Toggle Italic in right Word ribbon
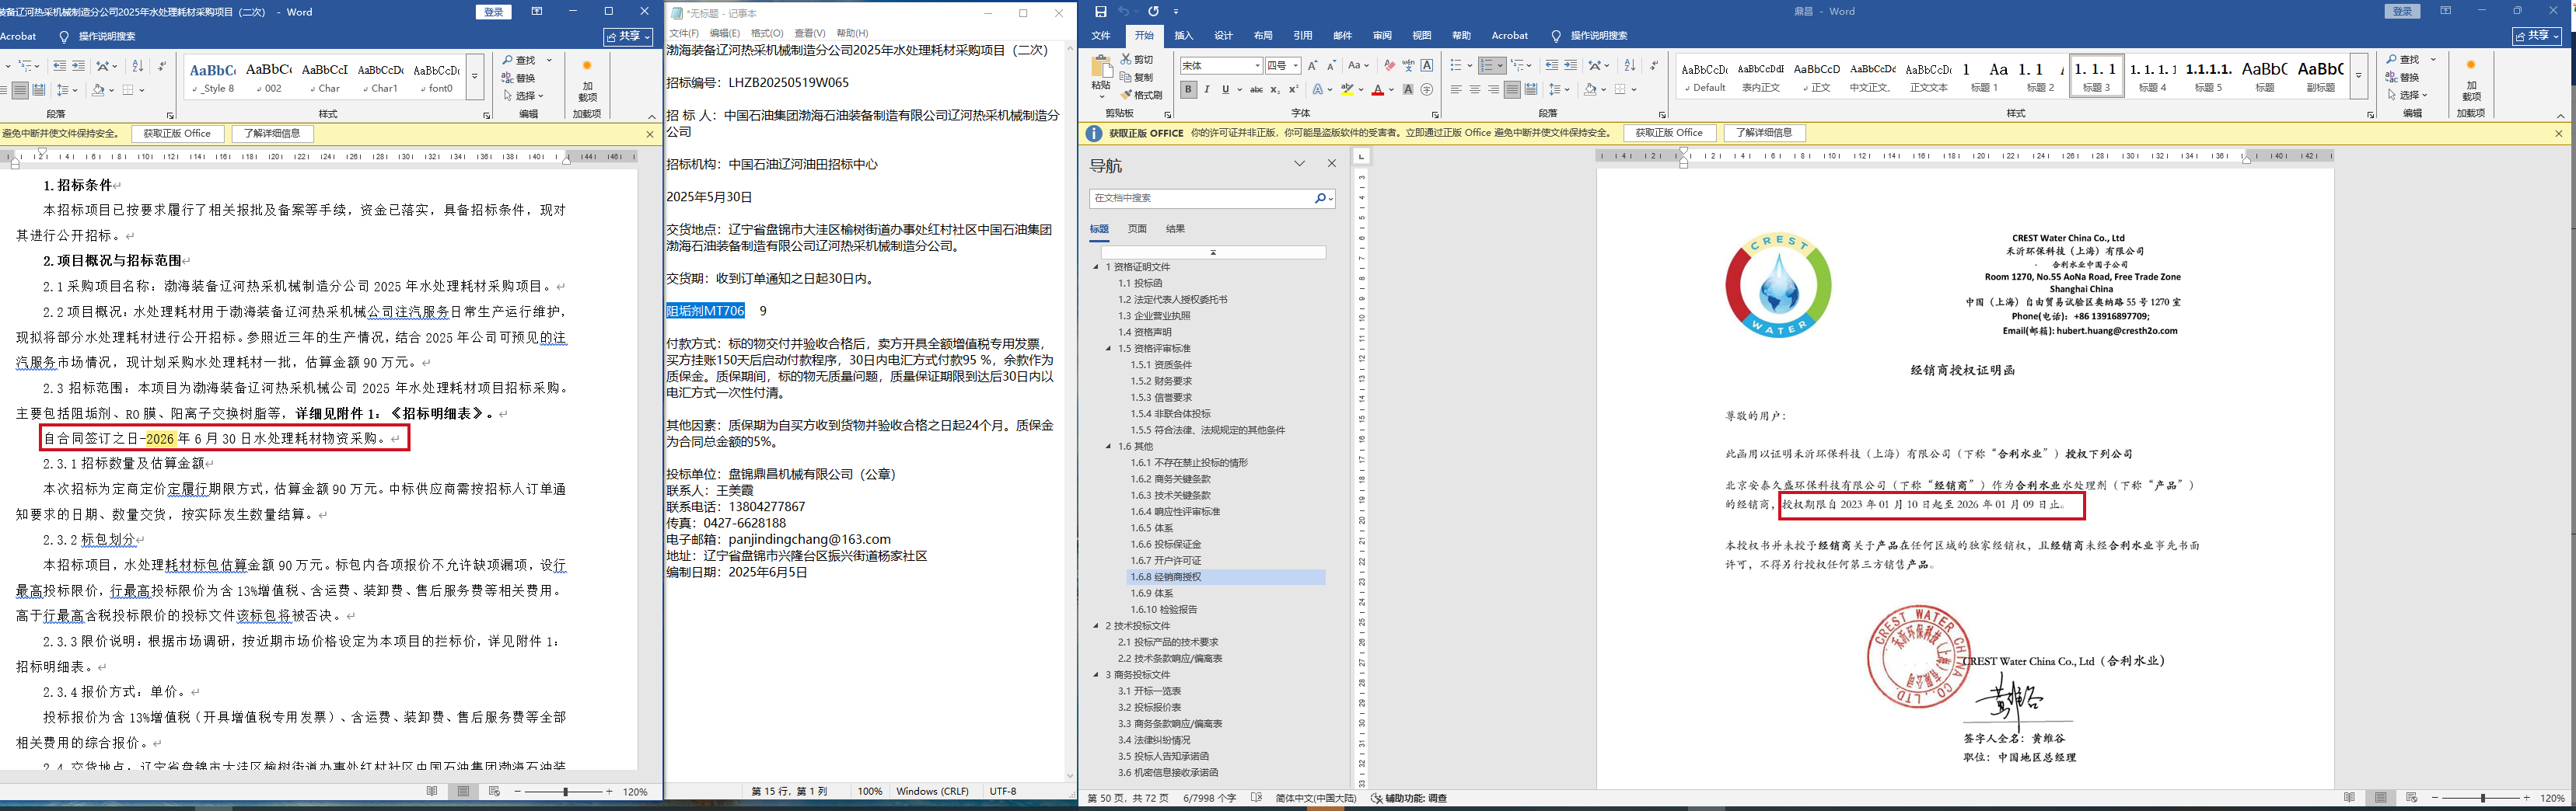 [1207, 90]
